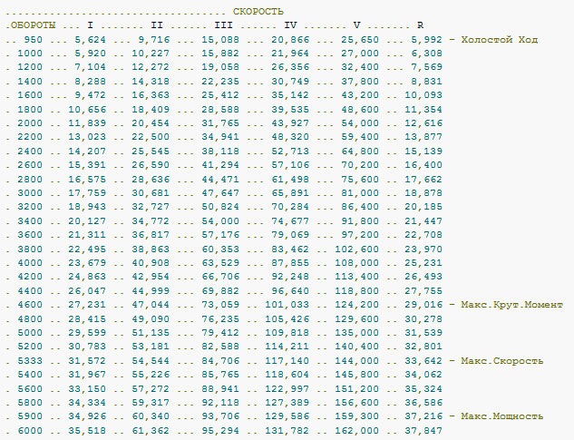Image resolution: width=574 pixels, height=440 pixels.
Task: Click value 30,783 in the 5200 RPM row
Action: (x=87, y=347)
